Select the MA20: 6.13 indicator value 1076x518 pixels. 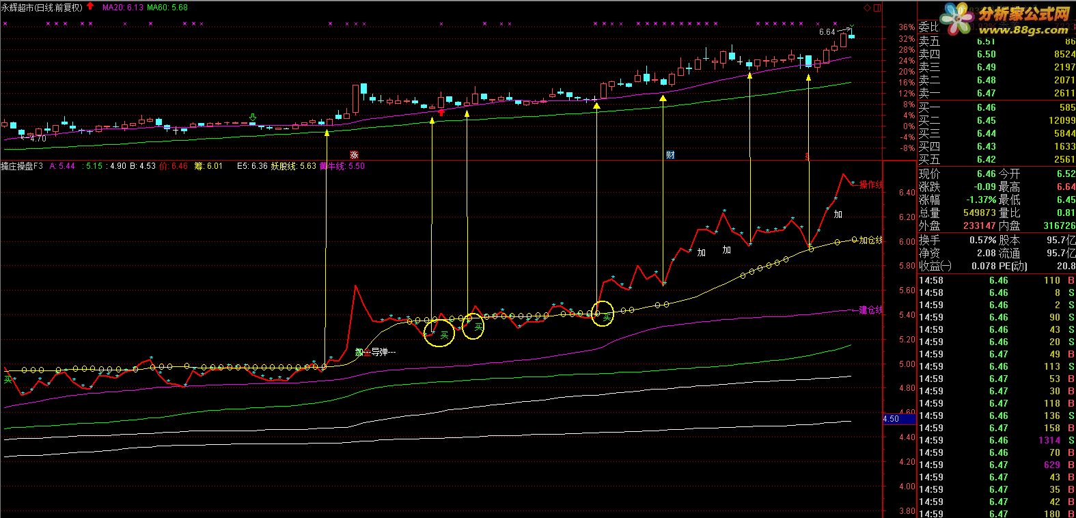pos(123,8)
